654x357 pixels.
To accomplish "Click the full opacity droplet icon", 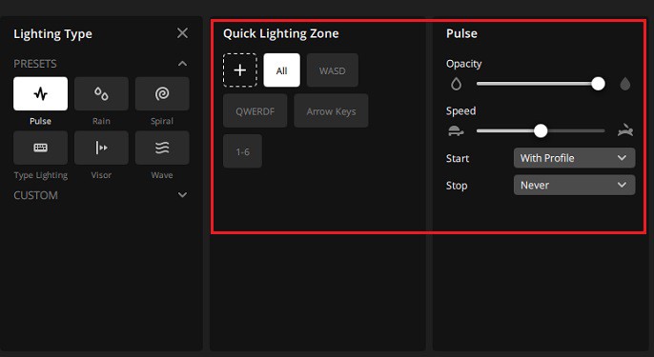I will [x=624, y=84].
